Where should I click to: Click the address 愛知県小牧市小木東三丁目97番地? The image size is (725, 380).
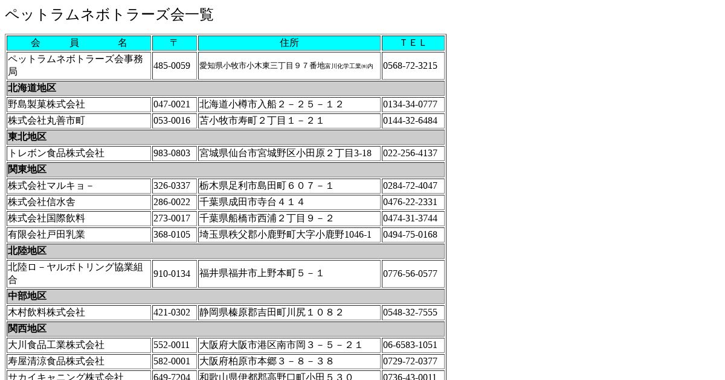(x=262, y=66)
